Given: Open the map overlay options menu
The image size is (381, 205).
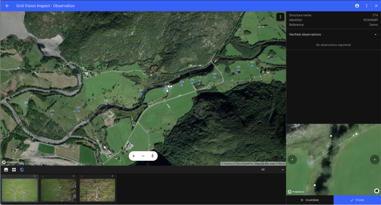Looking at the screenshot, I should pos(280,17).
